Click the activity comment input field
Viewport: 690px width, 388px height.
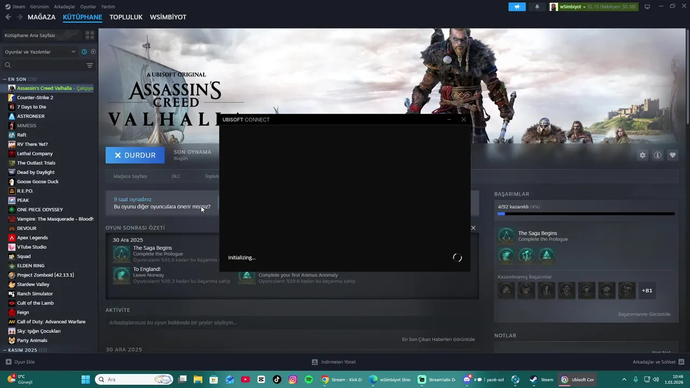click(x=291, y=323)
